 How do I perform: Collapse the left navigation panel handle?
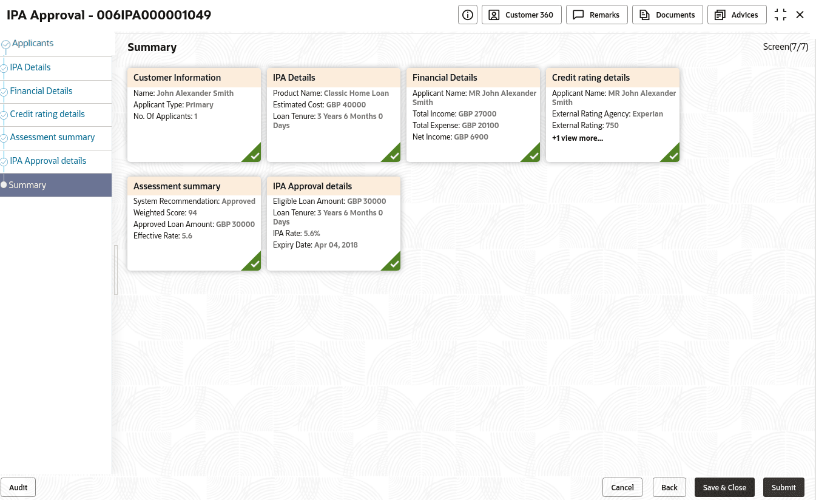pos(115,270)
